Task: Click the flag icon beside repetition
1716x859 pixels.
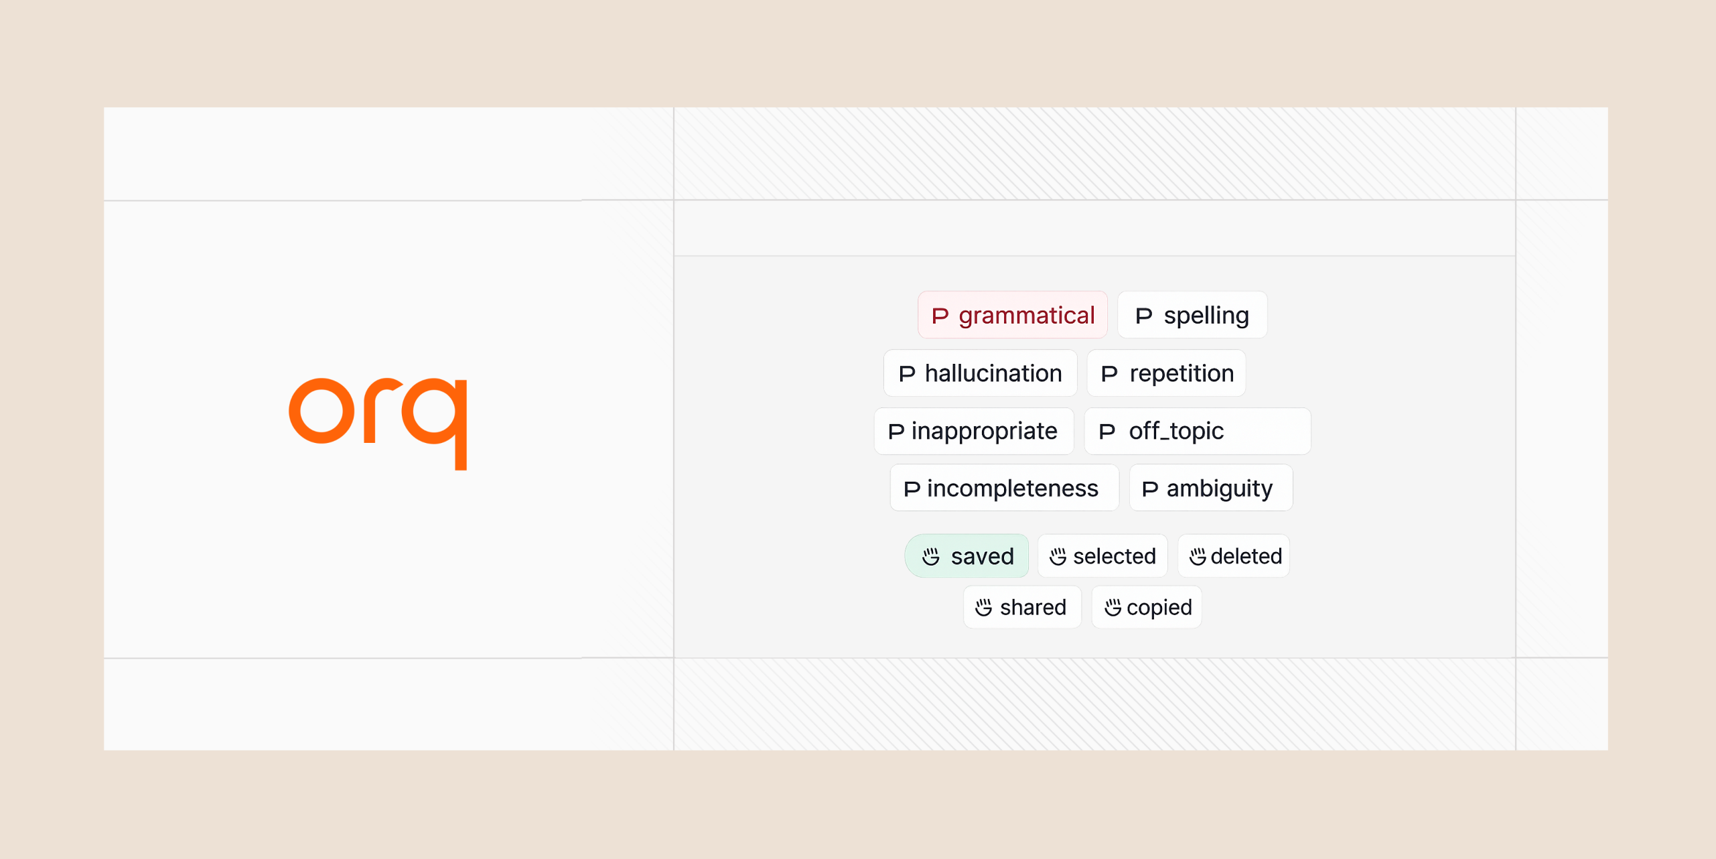Action: (x=1109, y=373)
